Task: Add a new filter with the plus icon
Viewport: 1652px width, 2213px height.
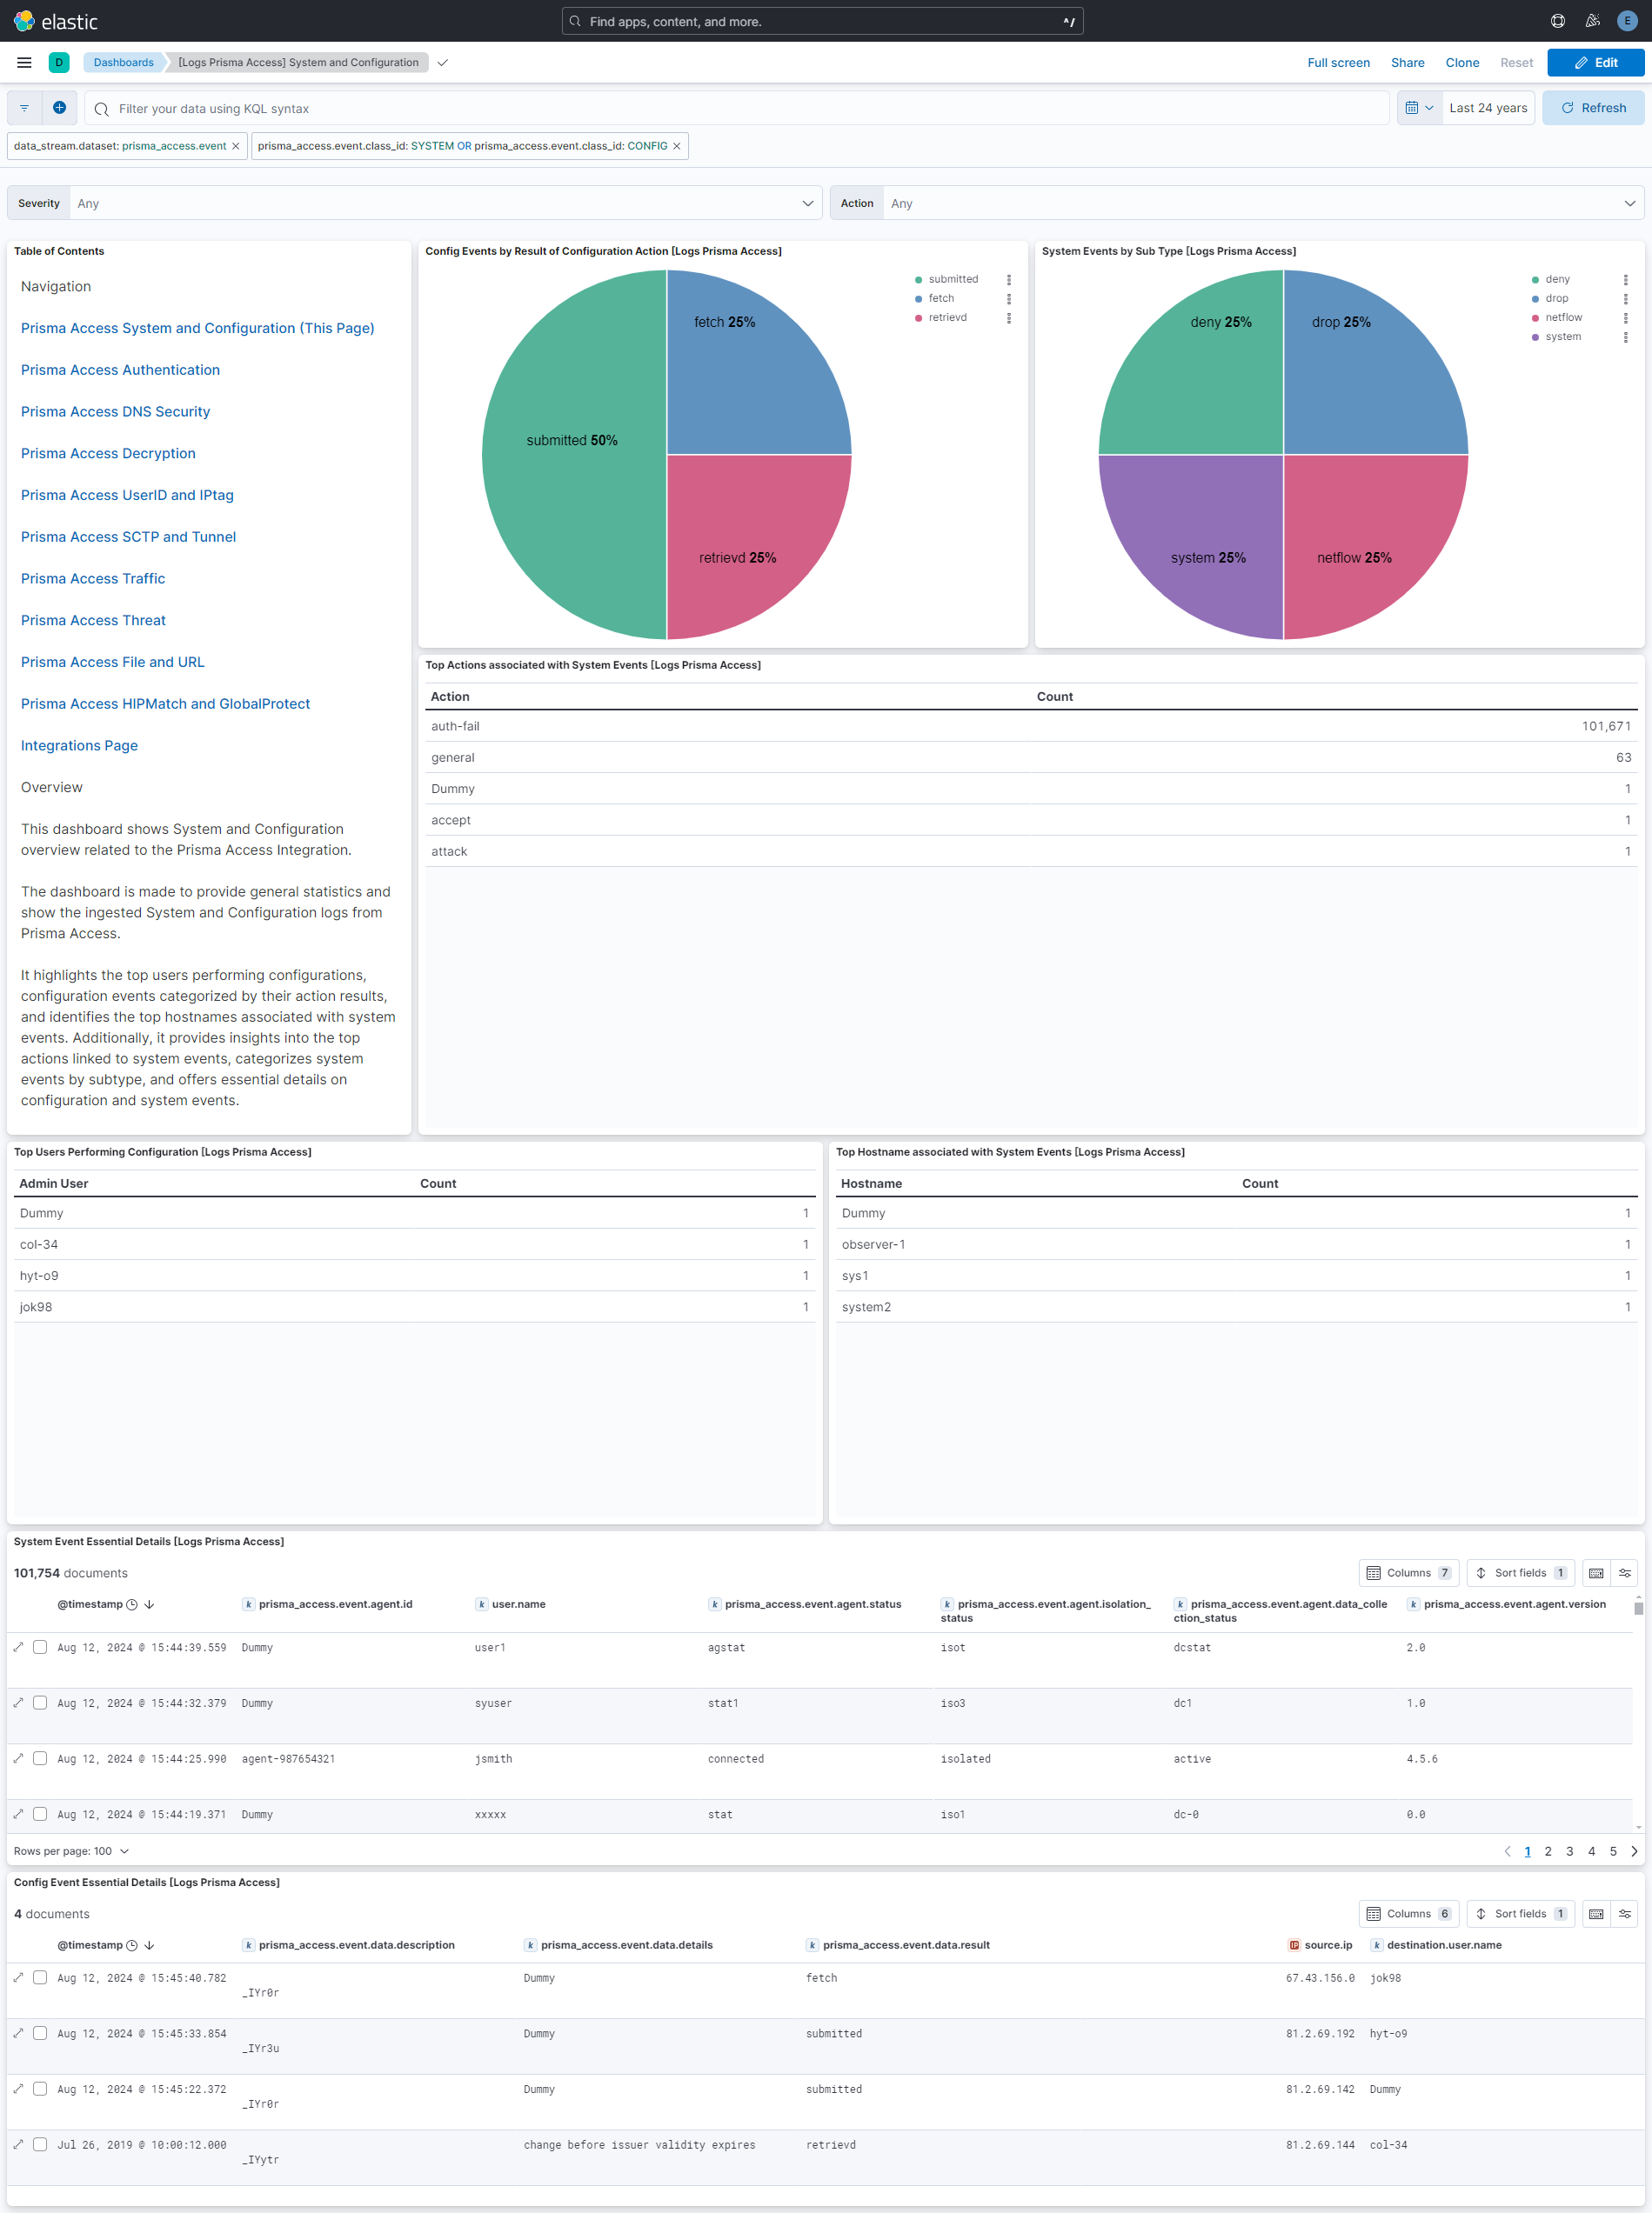Action: click(x=60, y=108)
